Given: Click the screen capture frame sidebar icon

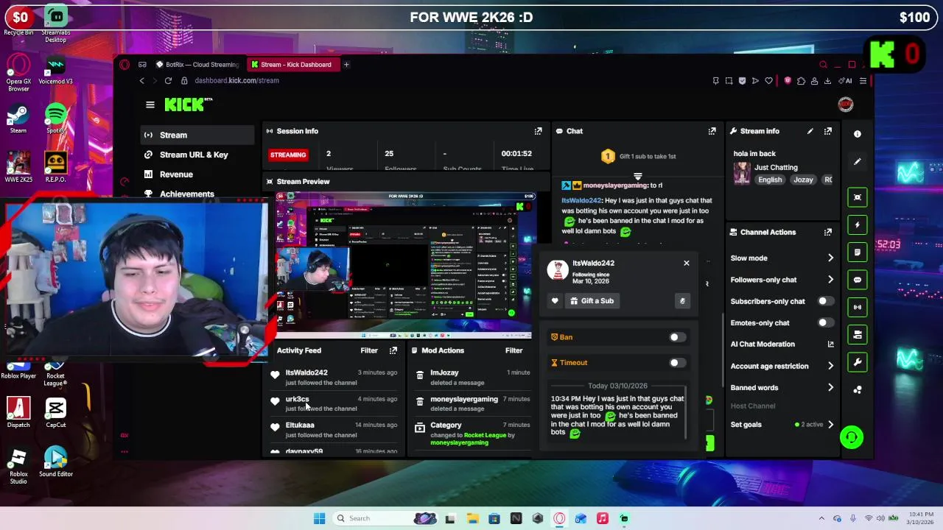Looking at the screenshot, I should [x=857, y=197].
